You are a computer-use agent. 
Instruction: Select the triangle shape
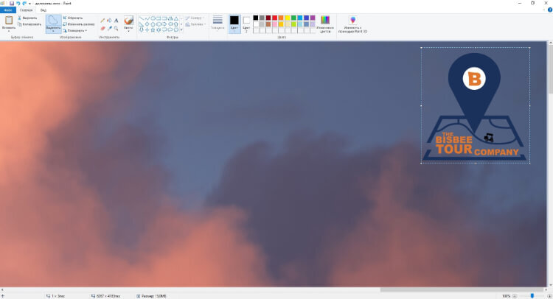[x=176, y=18]
